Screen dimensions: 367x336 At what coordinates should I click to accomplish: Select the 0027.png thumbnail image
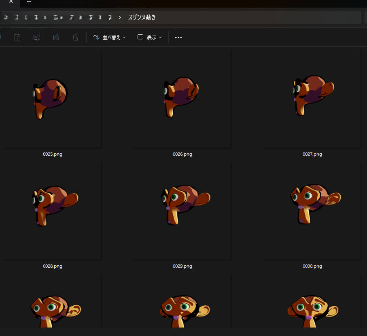(x=312, y=99)
